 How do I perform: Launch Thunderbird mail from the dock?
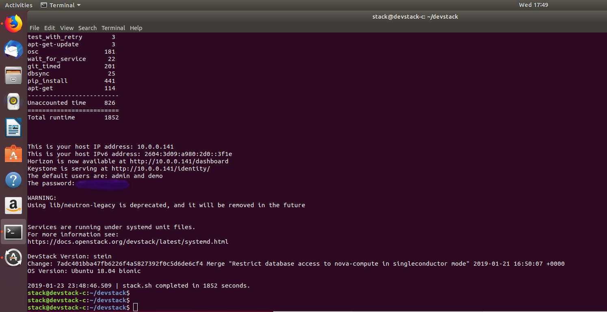click(13, 50)
